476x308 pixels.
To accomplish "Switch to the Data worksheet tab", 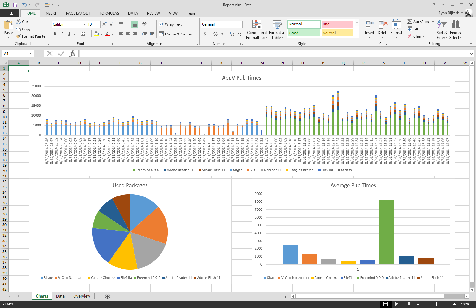I will 60,296.
